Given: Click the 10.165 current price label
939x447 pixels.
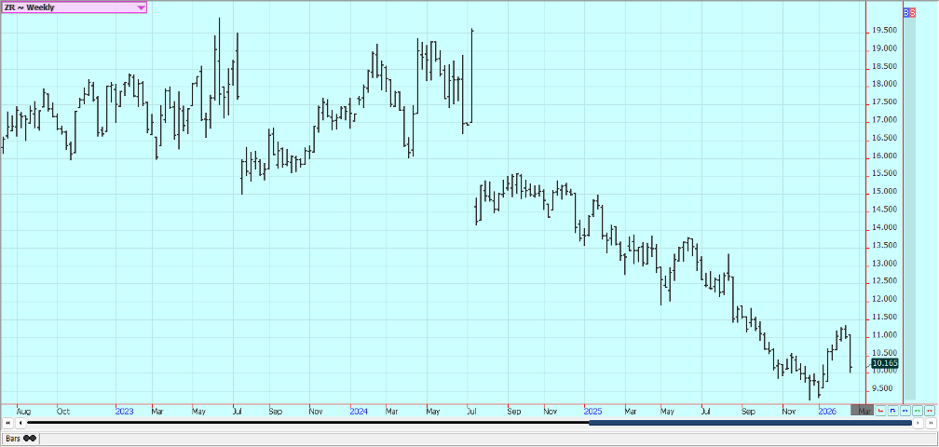Looking at the screenshot, I should coord(884,363).
